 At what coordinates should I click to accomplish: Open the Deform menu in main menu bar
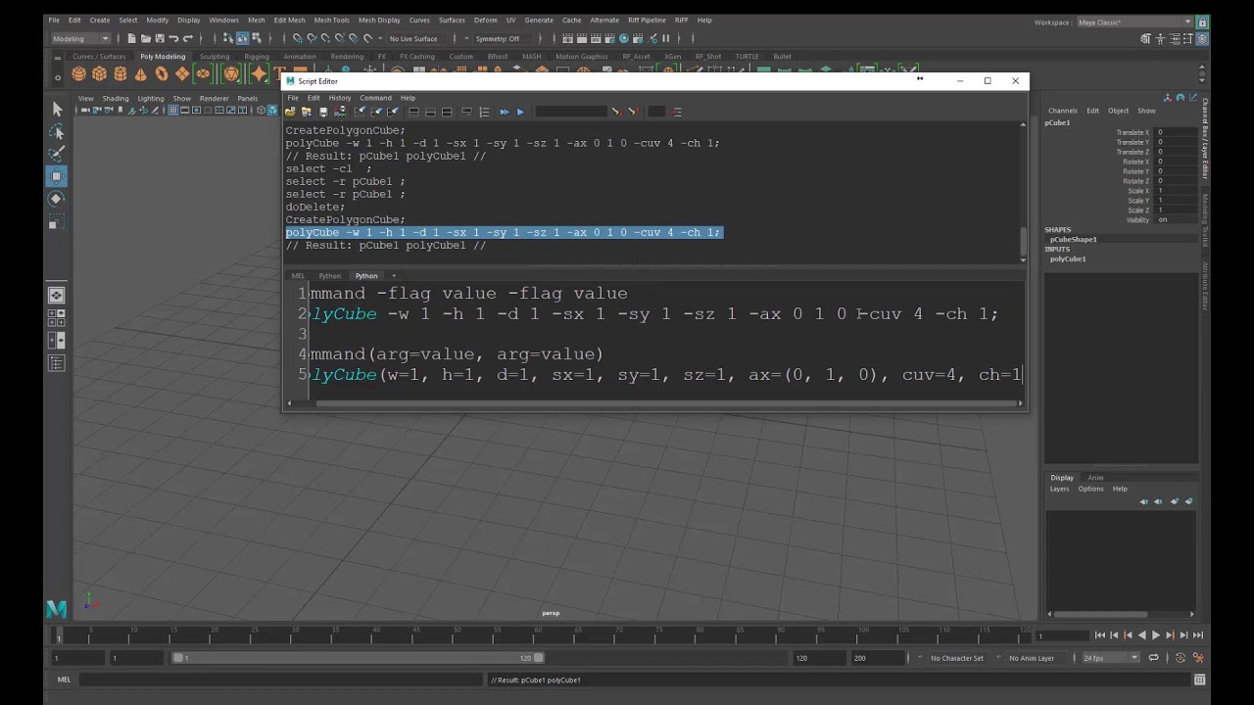pos(485,20)
